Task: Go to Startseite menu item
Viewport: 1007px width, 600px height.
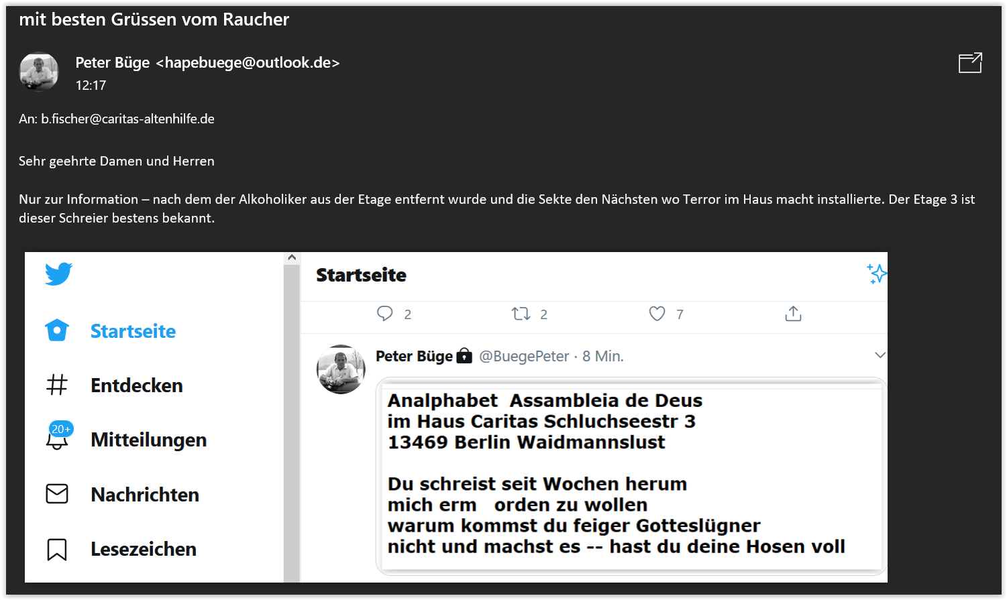Action: pos(133,331)
